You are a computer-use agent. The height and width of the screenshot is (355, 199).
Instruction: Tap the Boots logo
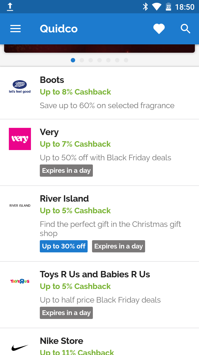[x=20, y=87]
